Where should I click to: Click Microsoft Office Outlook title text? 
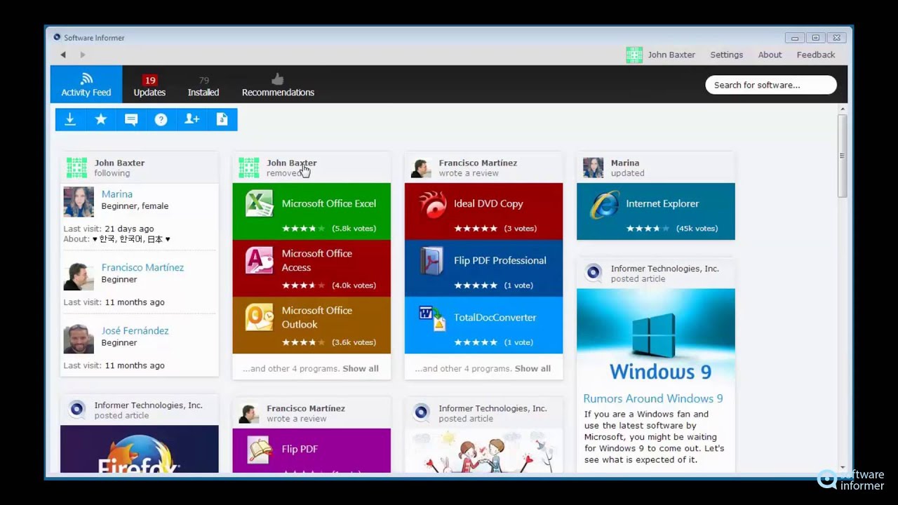[317, 317]
